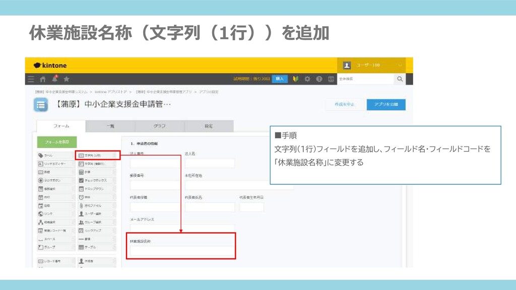The height and width of the screenshot is (290, 516).
Task: Switch to the フォーム tab
Action: pos(61,126)
